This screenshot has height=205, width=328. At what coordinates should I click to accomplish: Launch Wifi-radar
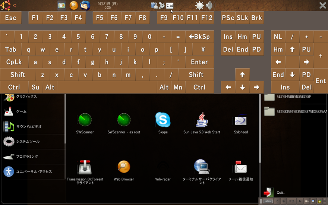pyautogui.click(x=163, y=167)
